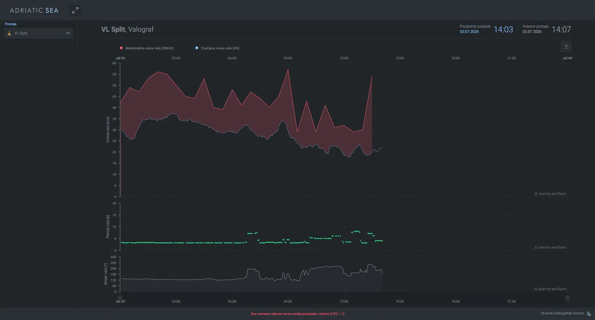Click the "Posljednji podatak" label

tap(475, 26)
